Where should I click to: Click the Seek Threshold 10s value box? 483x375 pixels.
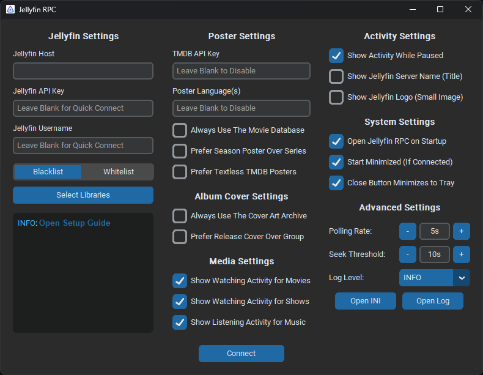pyautogui.click(x=435, y=254)
